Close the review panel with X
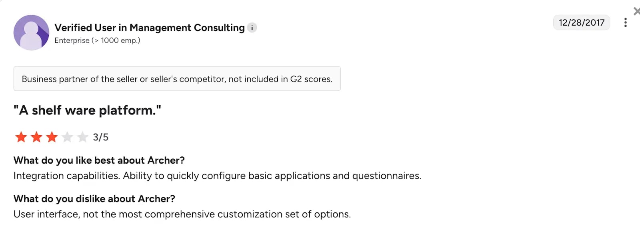This screenshot has width=640, height=230. click(x=636, y=11)
